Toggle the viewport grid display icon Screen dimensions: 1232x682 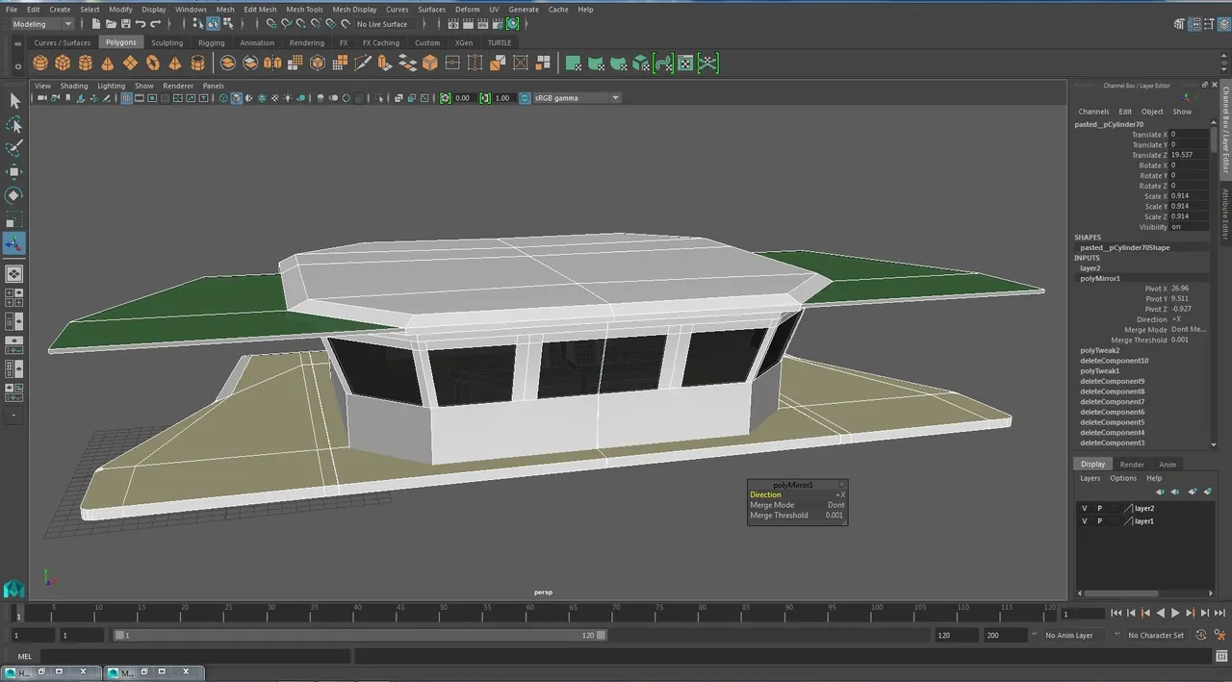pos(126,98)
